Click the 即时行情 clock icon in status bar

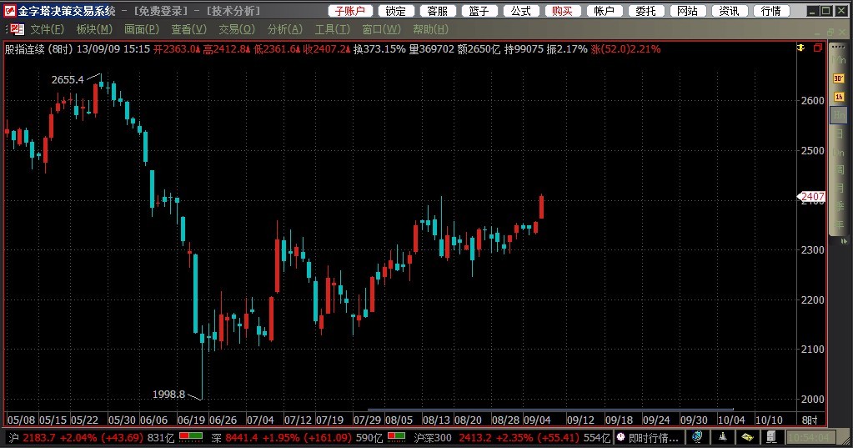621,437
